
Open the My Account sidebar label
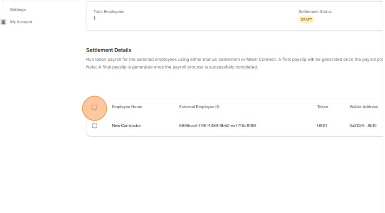(21, 22)
